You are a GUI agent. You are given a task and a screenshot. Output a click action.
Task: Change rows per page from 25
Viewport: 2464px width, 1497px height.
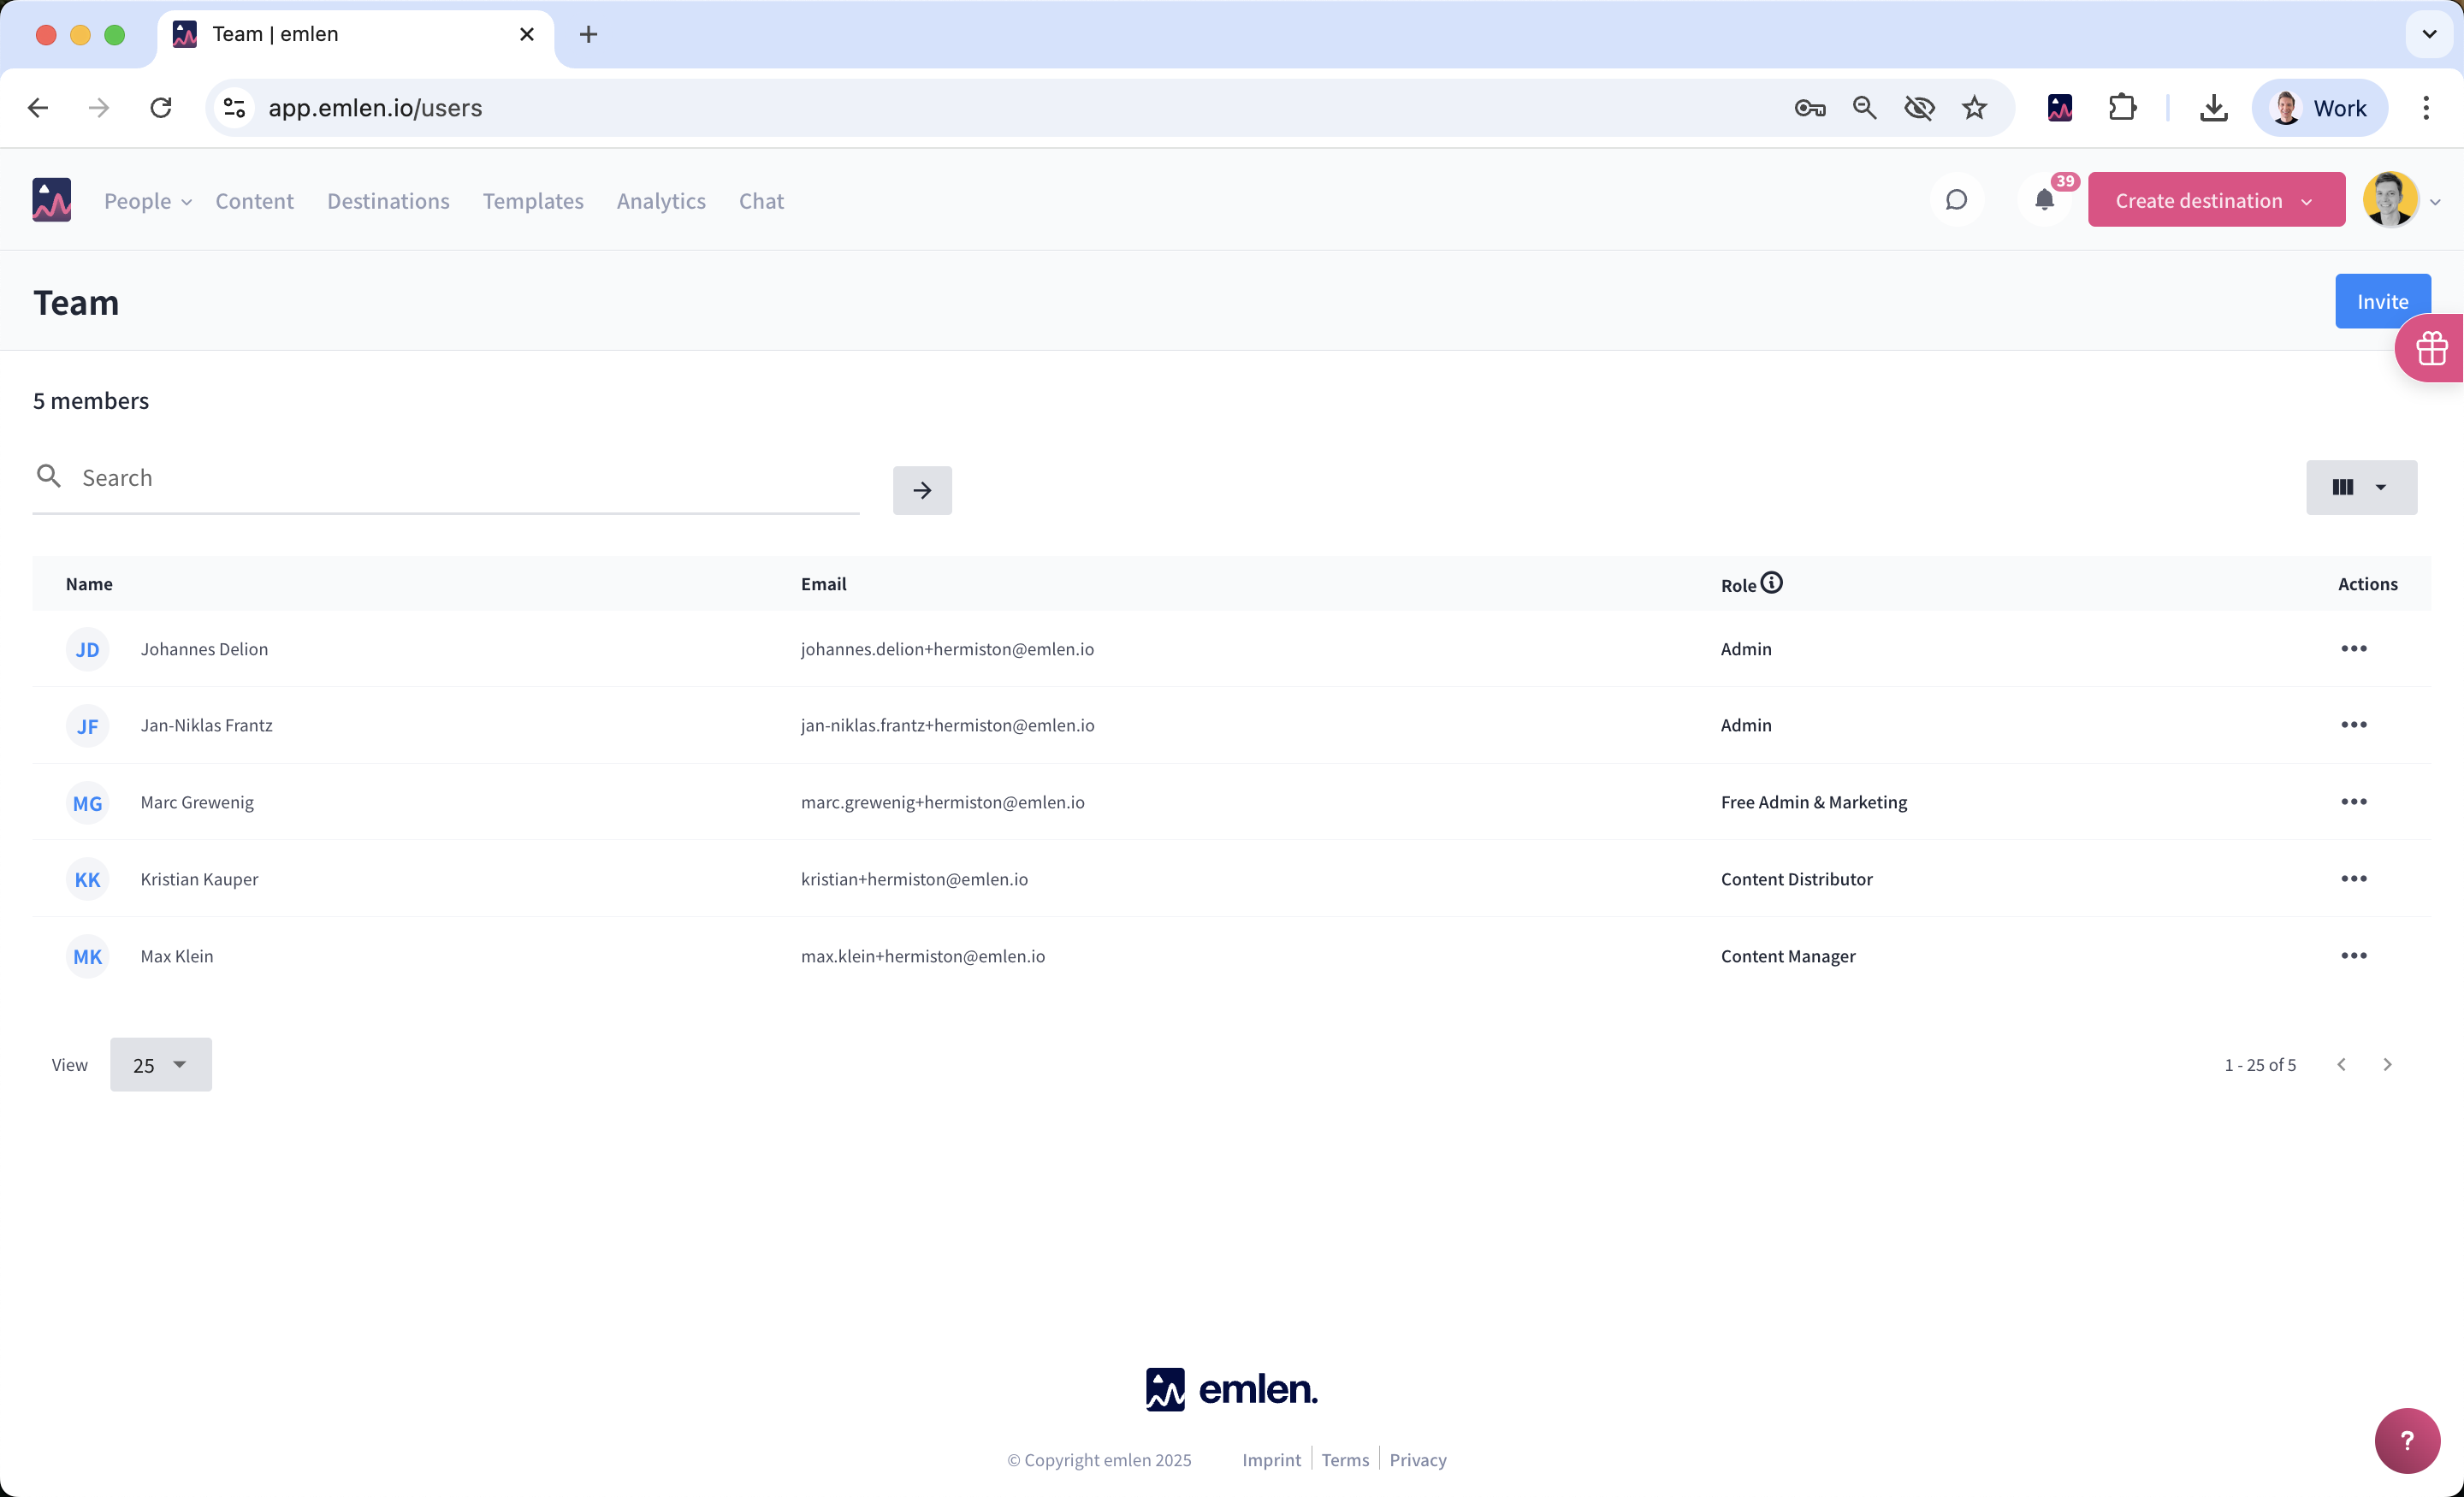pos(160,1065)
